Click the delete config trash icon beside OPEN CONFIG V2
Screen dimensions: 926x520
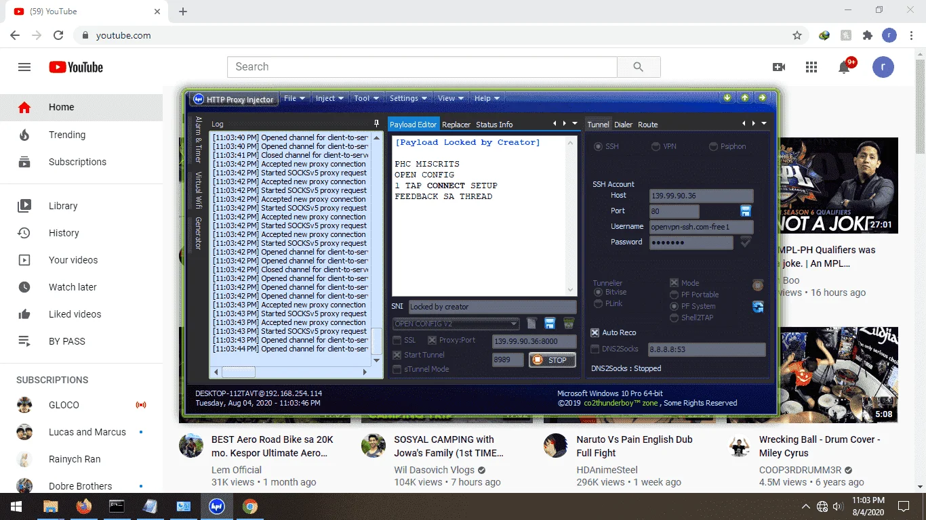(532, 324)
